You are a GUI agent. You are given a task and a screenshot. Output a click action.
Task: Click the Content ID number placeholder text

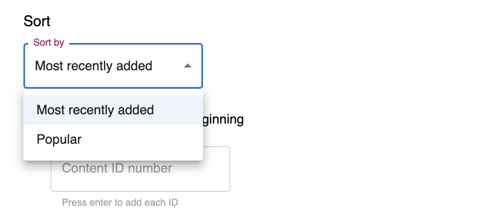(x=117, y=168)
